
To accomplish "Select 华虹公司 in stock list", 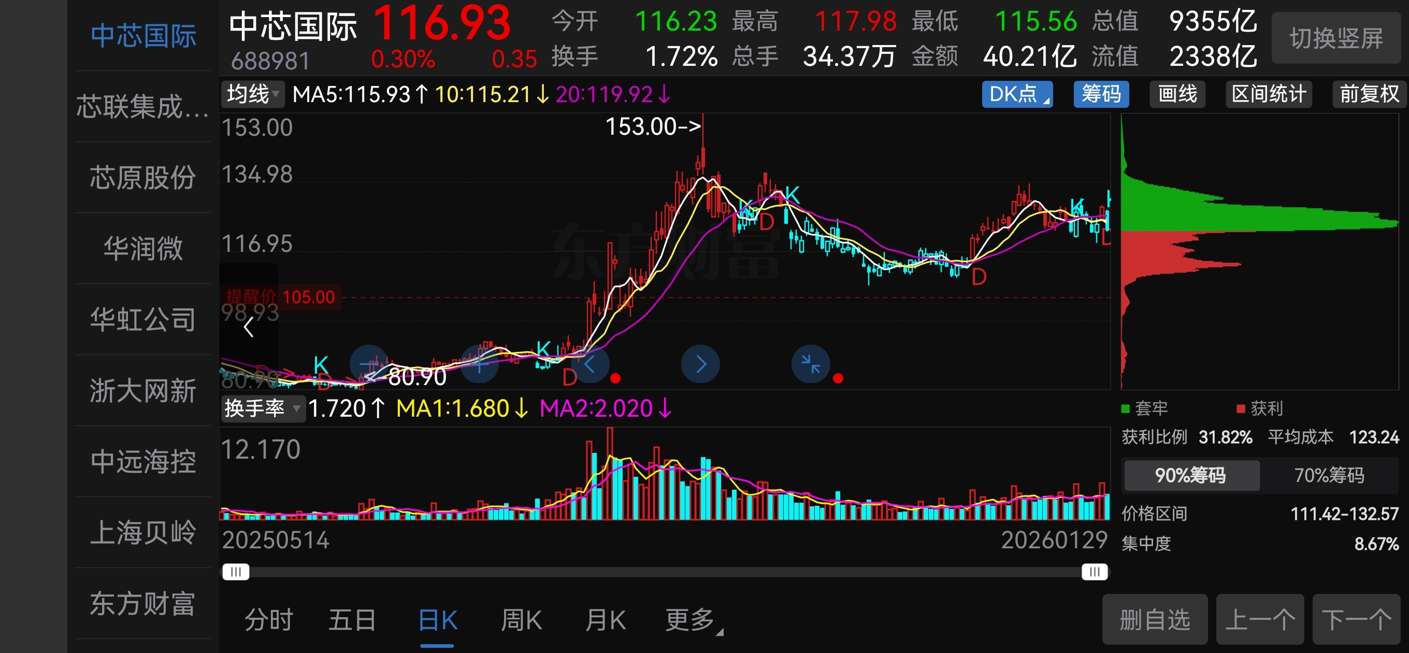I will click(x=143, y=319).
